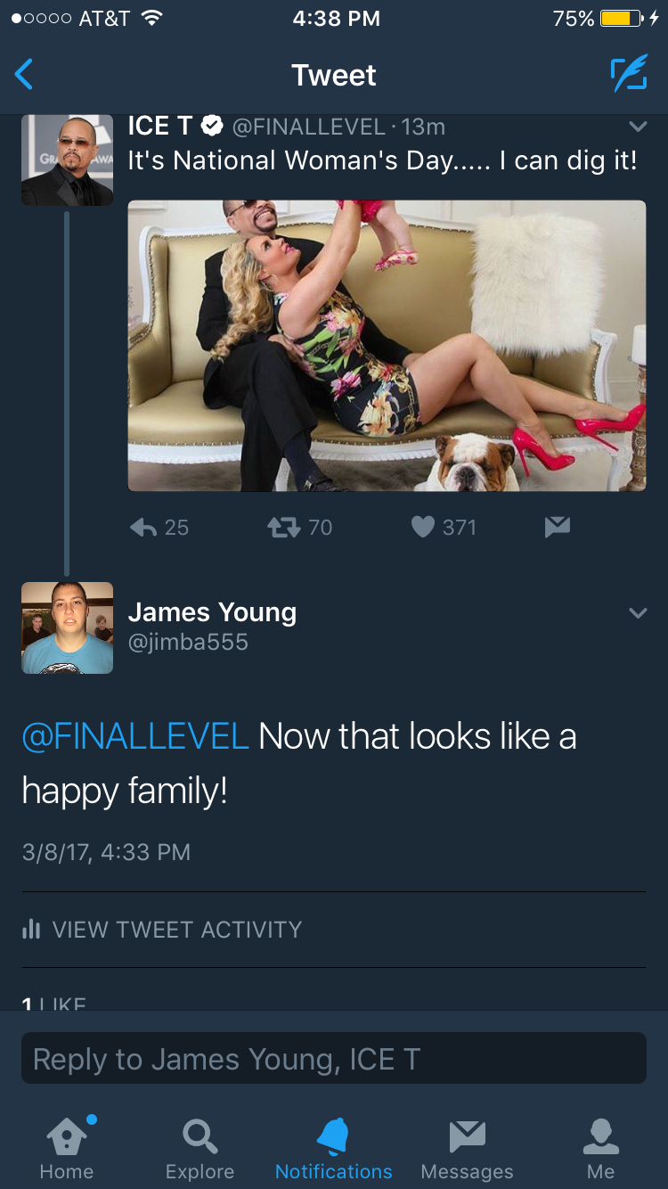This screenshot has height=1189, width=668.
Task: Tap the @FINALLEVEL mention link
Action: coord(135,737)
